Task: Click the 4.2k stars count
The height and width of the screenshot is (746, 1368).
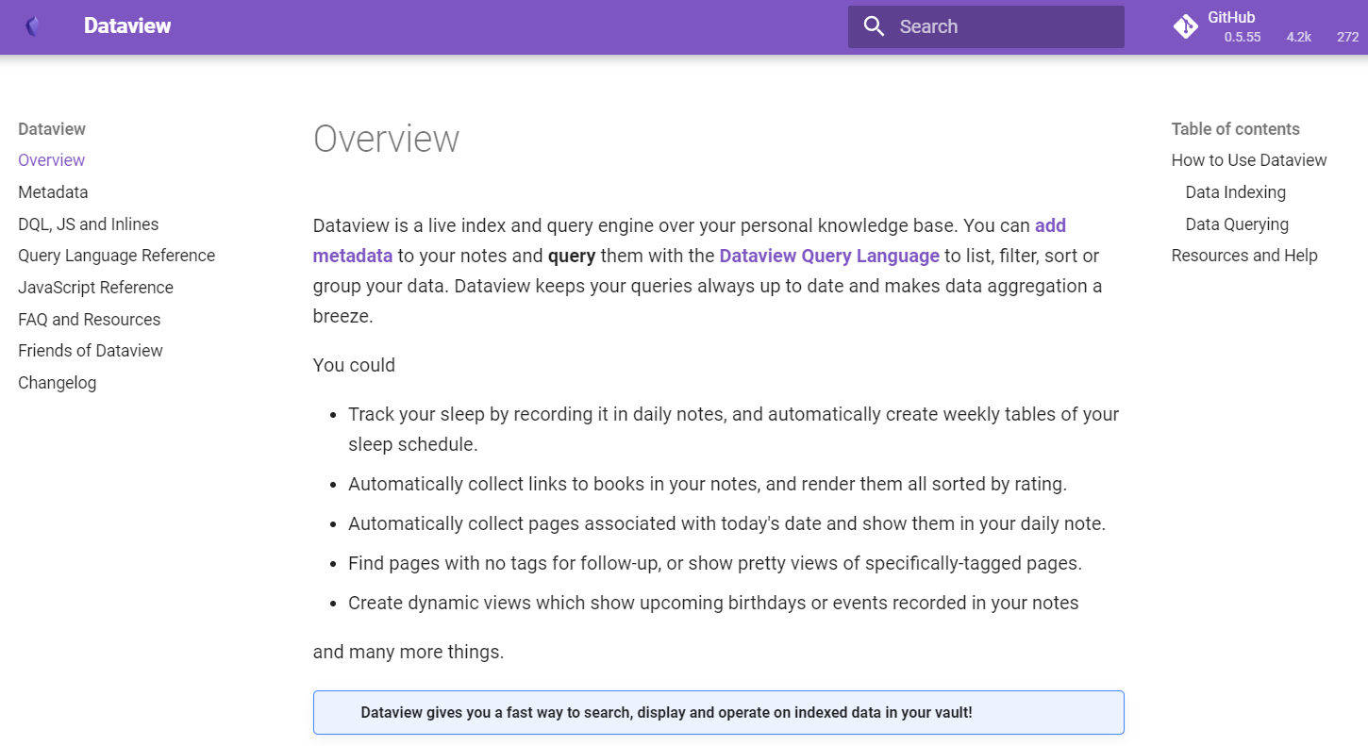Action: coord(1298,37)
